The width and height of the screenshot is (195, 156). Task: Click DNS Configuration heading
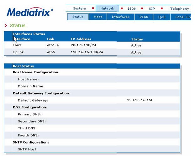[x=30, y=107]
